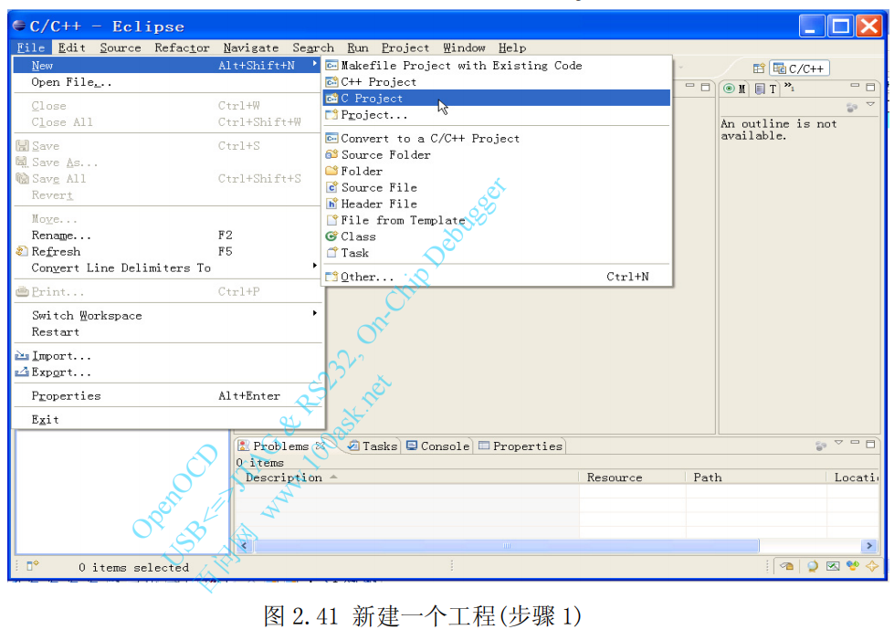This screenshot has width=894, height=640.
Task: Select C++ Project from the New submenu
Action: (x=497, y=82)
